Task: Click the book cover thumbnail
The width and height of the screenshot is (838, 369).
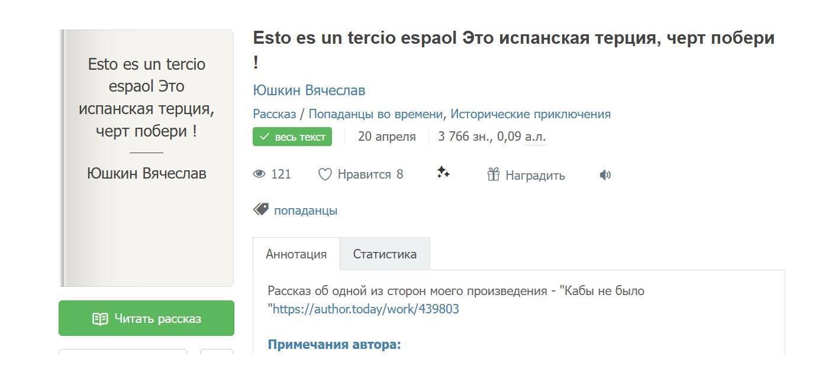Action: tap(147, 158)
